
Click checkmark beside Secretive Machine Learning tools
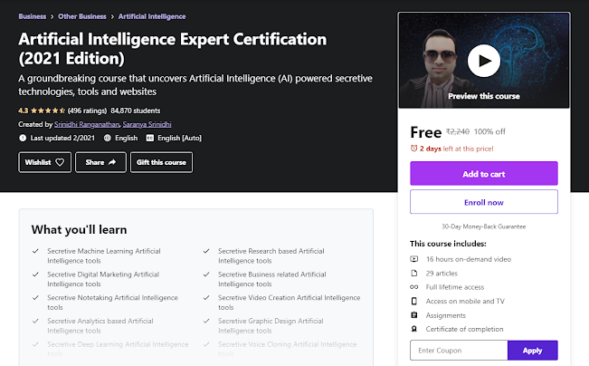[x=35, y=251]
